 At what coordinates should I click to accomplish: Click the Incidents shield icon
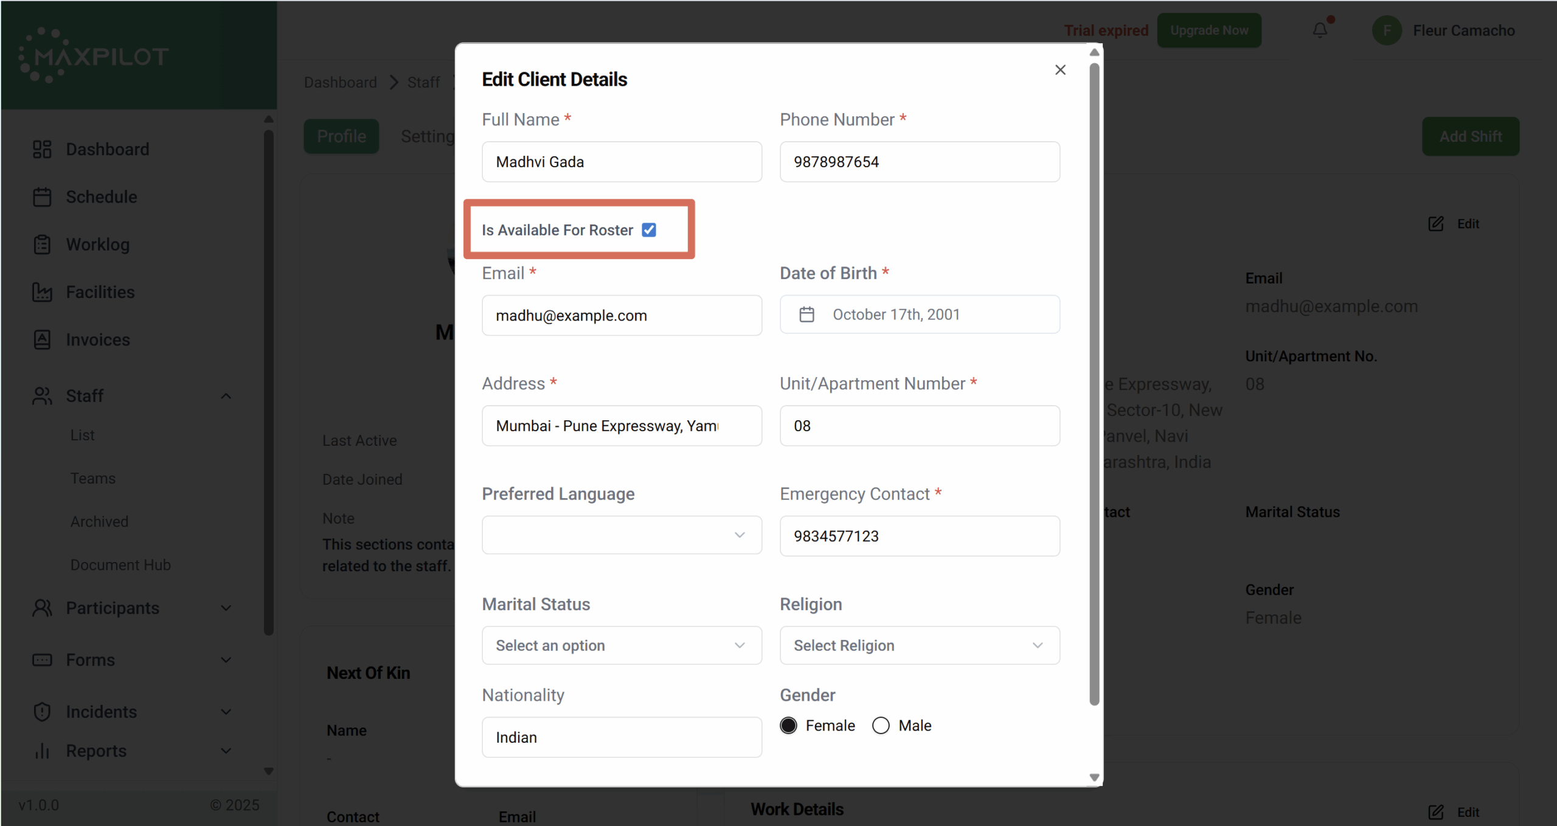[x=41, y=712]
